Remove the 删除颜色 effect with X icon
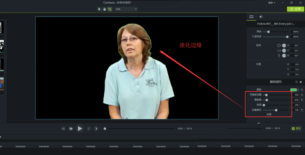 (301, 82)
